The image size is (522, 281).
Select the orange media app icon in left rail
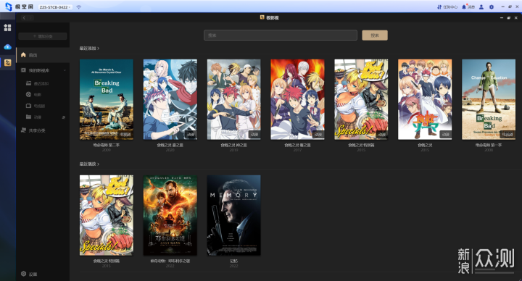pos(7,62)
